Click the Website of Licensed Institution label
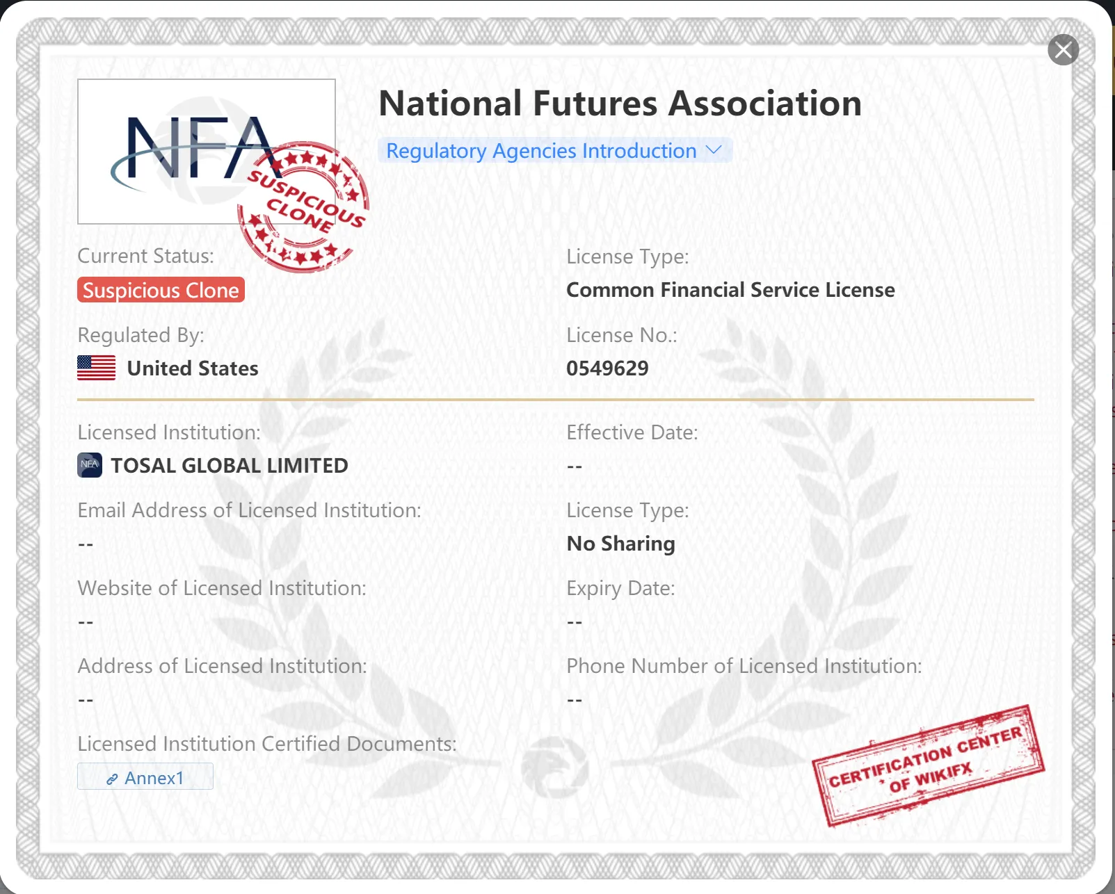 [x=222, y=588]
